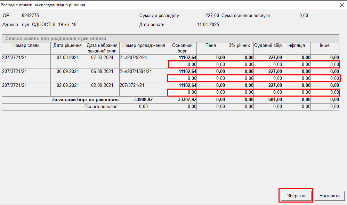Screen dimensions: 347x205
Task: Close the Розподіл оплати dialog window
Action: click(x=341, y=5)
